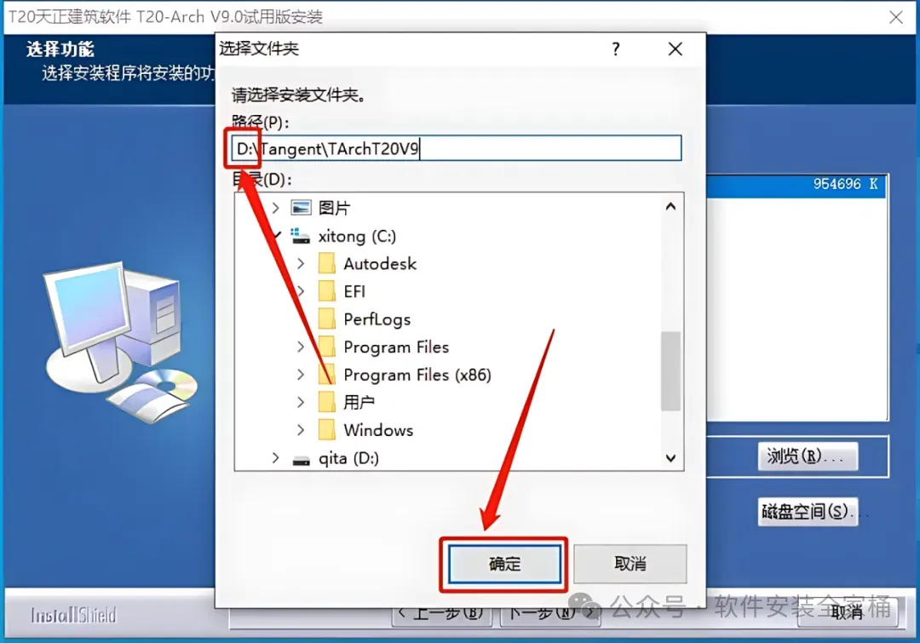The width and height of the screenshot is (920, 643).
Task: Click 磁盘空间(S) button in installer window
Action: [808, 512]
